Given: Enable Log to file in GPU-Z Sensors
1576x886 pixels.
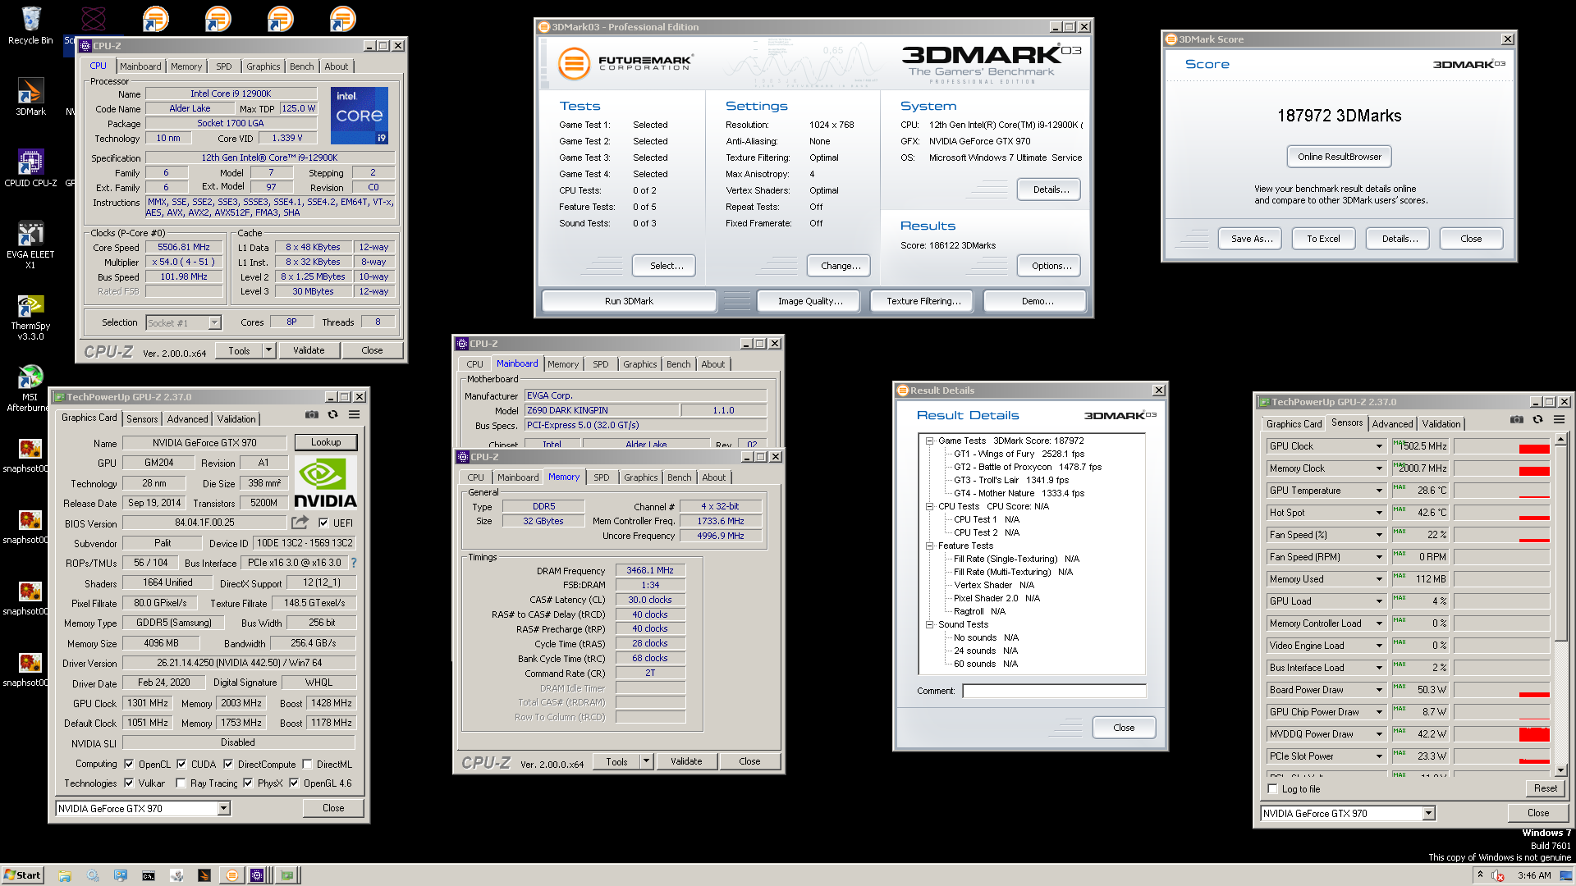Looking at the screenshot, I should point(1273,789).
